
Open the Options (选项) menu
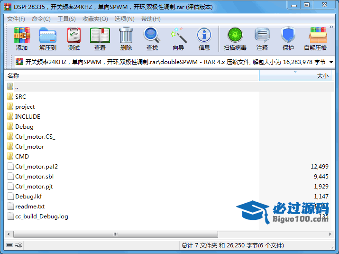click(x=124, y=19)
